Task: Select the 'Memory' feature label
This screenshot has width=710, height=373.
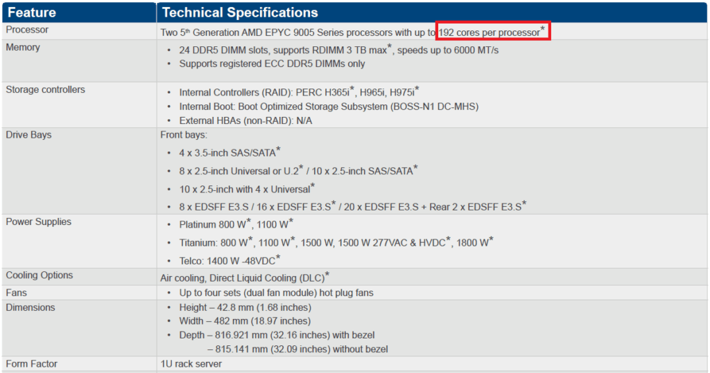Action: (x=23, y=48)
